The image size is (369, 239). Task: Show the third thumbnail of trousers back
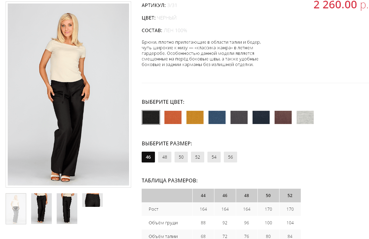tap(67, 209)
